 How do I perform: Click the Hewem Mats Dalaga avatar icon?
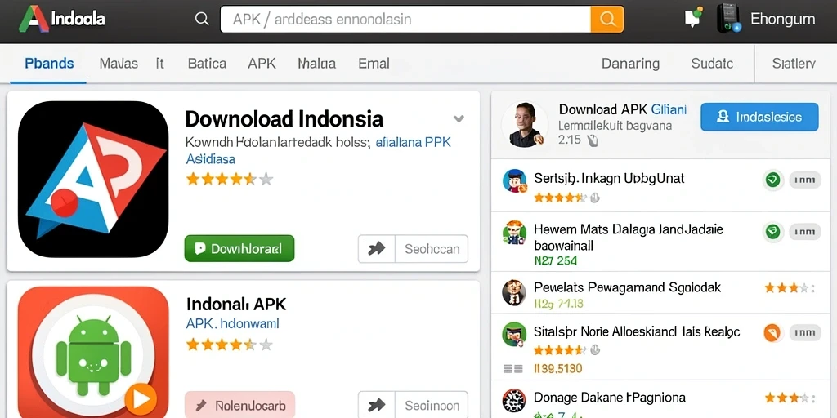pos(515,233)
